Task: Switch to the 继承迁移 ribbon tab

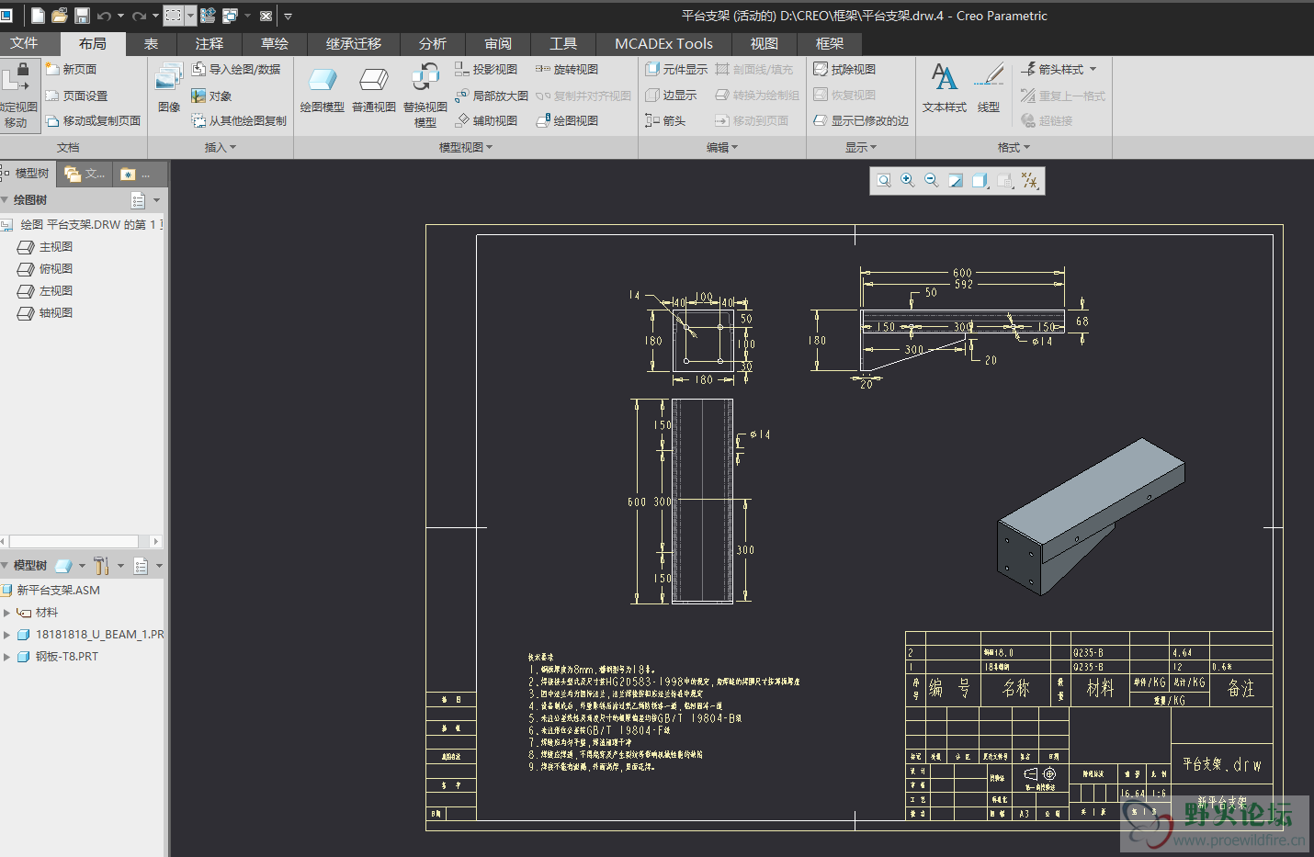Action: pyautogui.click(x=354, y=44)
